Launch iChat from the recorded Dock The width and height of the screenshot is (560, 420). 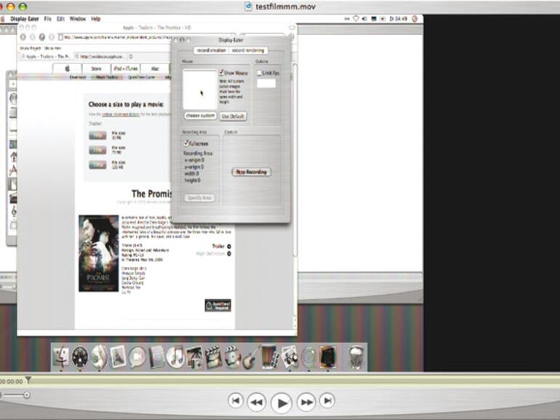coord(137,357)
